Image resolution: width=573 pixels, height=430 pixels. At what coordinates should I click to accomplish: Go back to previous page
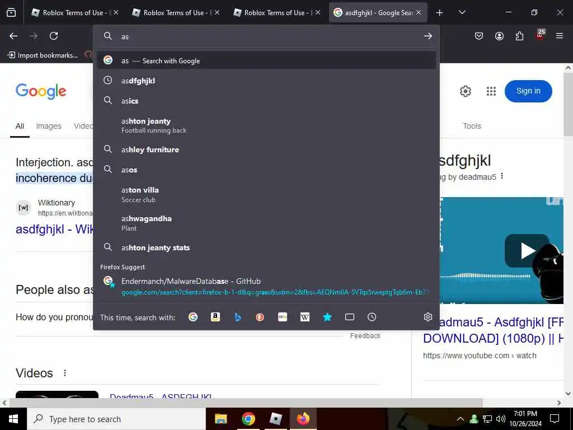pyautogui.click(x=13, y=36)
